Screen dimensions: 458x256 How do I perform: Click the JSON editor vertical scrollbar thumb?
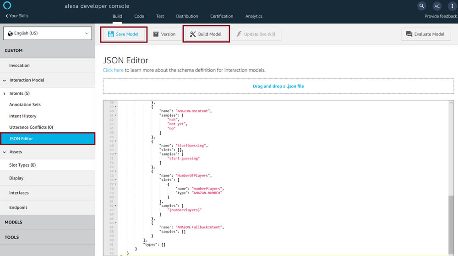click(451, 225)
